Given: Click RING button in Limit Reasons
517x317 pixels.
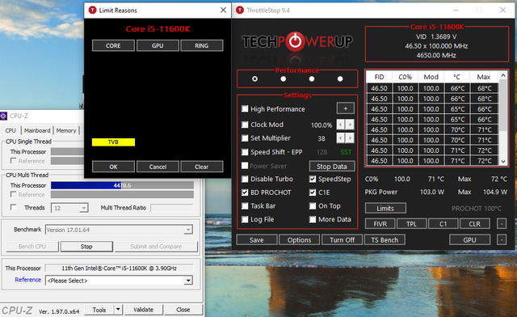Looking at the screenshot, I should coord(201,45).
